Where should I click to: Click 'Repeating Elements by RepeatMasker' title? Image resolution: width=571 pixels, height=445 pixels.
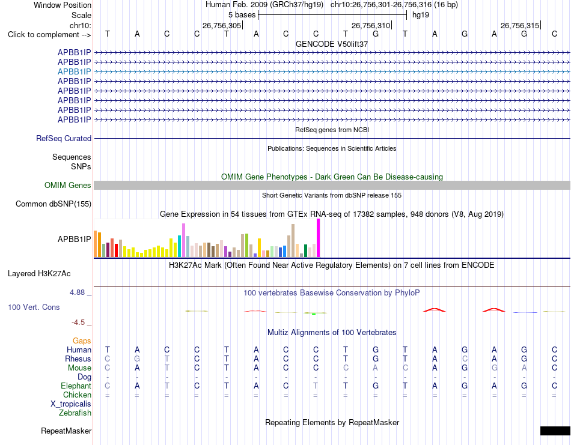click(x=332, y=422)
